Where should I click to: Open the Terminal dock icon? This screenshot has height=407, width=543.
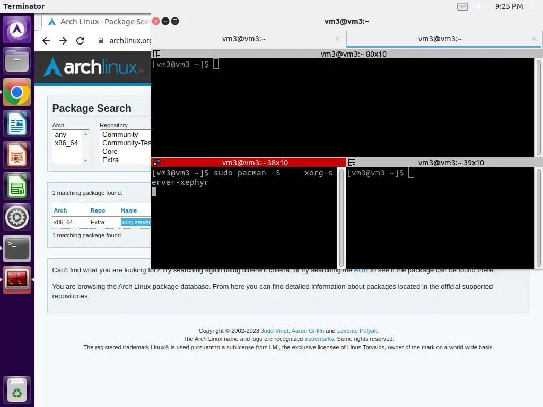17,249
